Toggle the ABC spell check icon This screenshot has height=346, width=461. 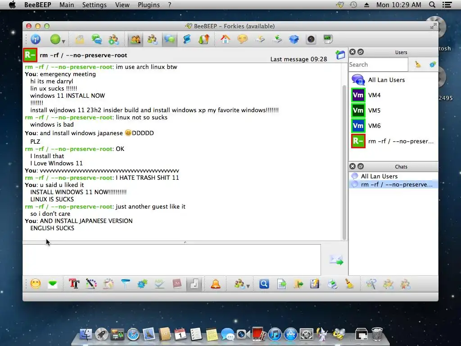(159, 284)
